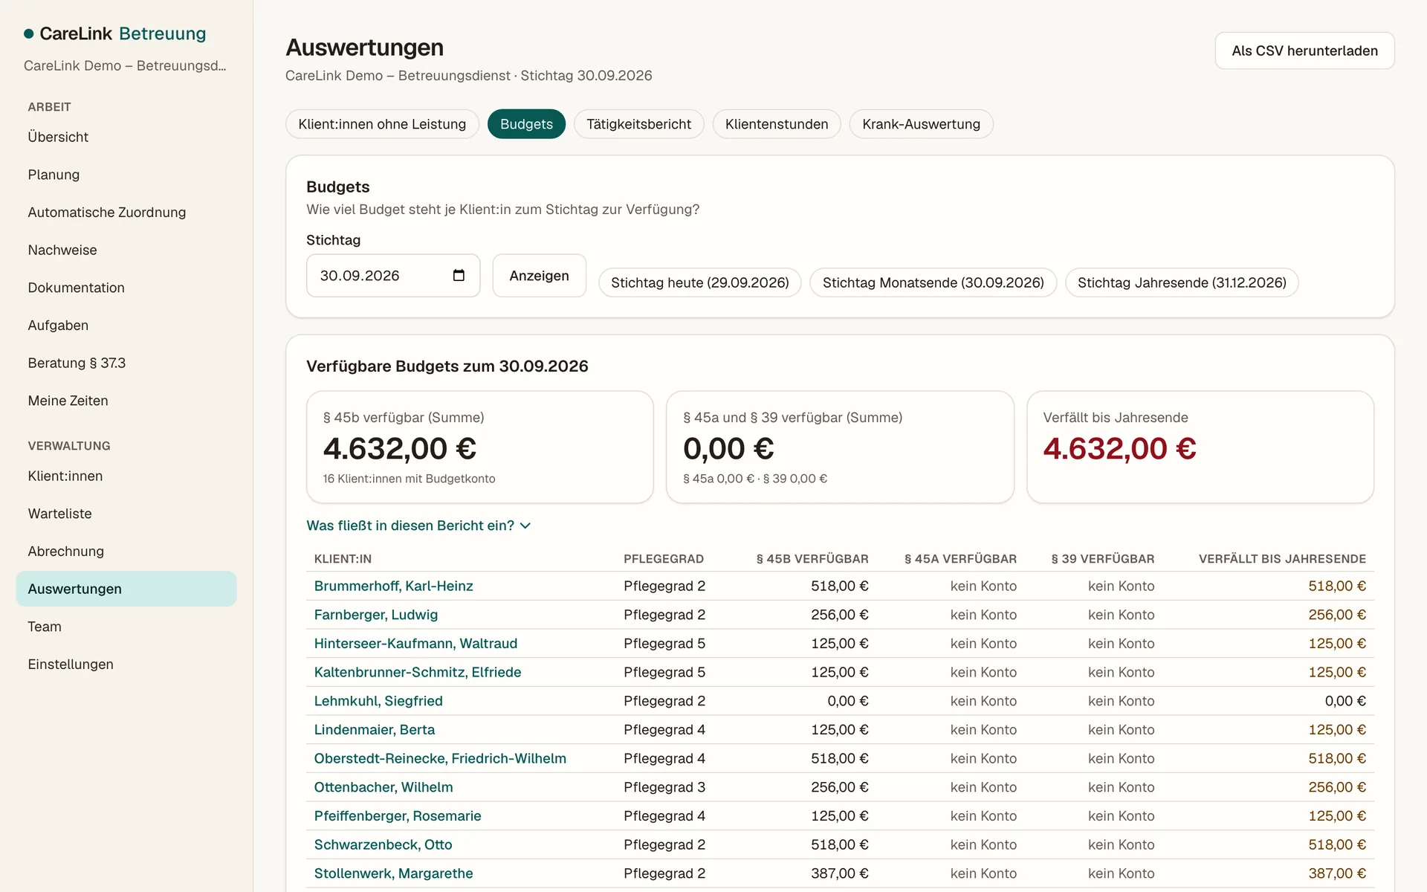1427x892 pixels.
Task: Switch to Klientenstunden tab
Action: click(777, 124)
